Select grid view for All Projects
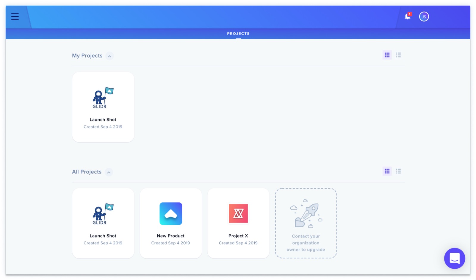 click(x=387, y=171)
